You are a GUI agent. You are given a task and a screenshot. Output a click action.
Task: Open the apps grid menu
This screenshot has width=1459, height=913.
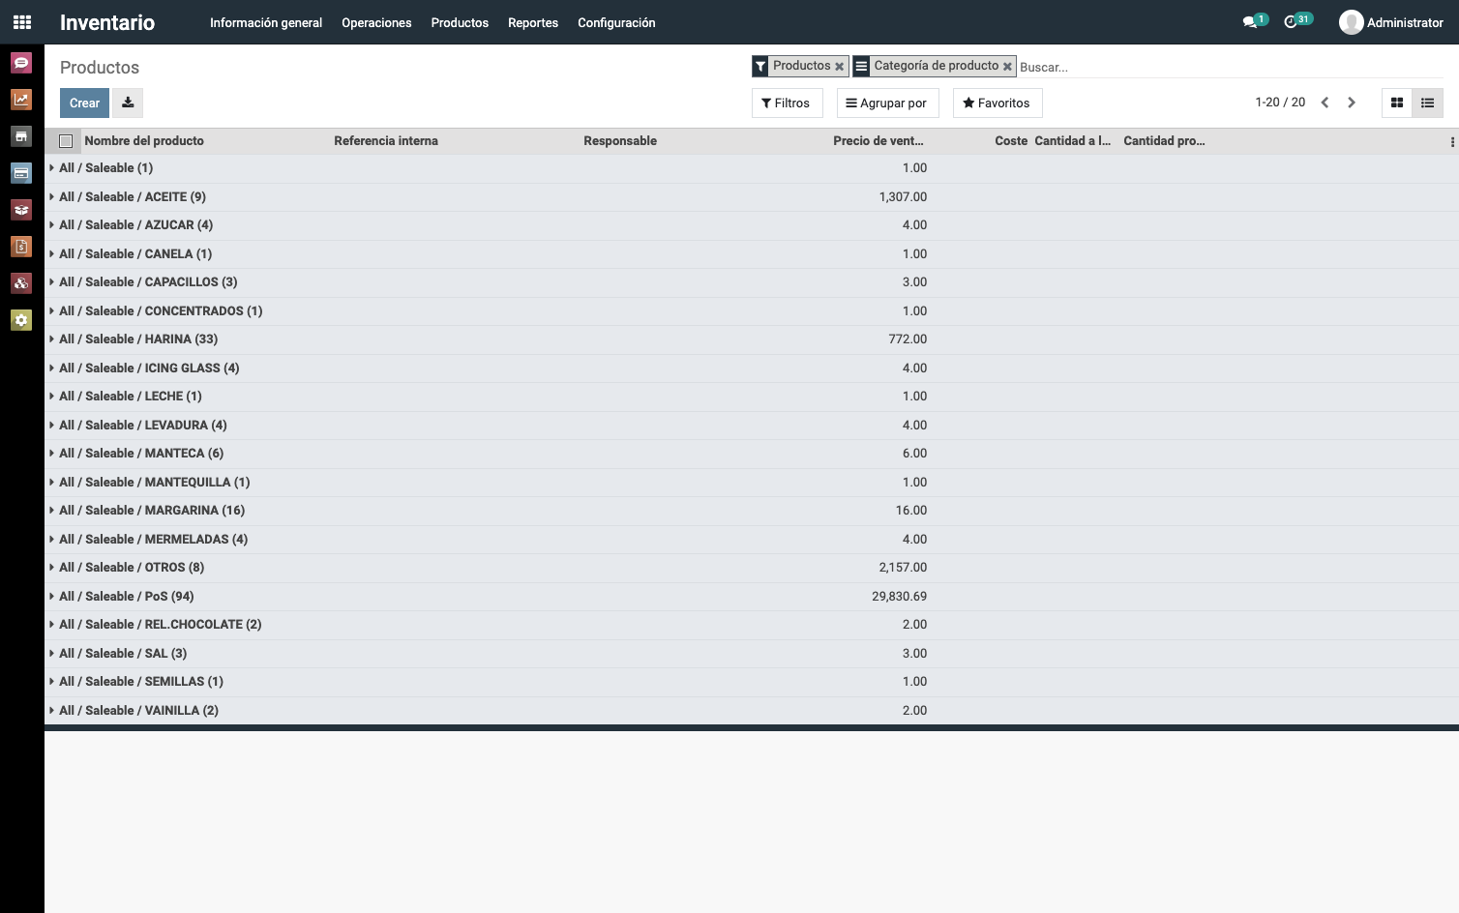[x=22, y=22]
